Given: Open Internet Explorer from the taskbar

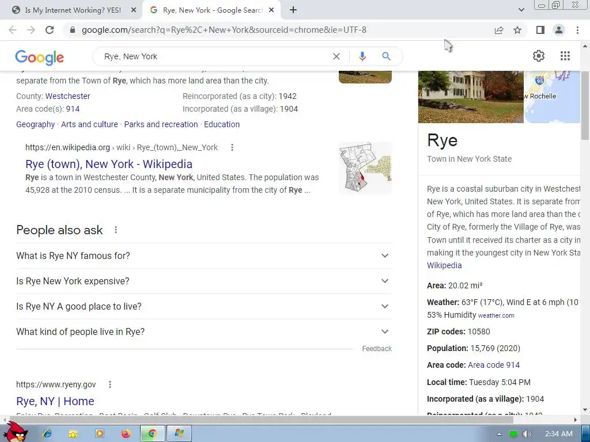Looking at the screenshot, I should tap(47, 433).
